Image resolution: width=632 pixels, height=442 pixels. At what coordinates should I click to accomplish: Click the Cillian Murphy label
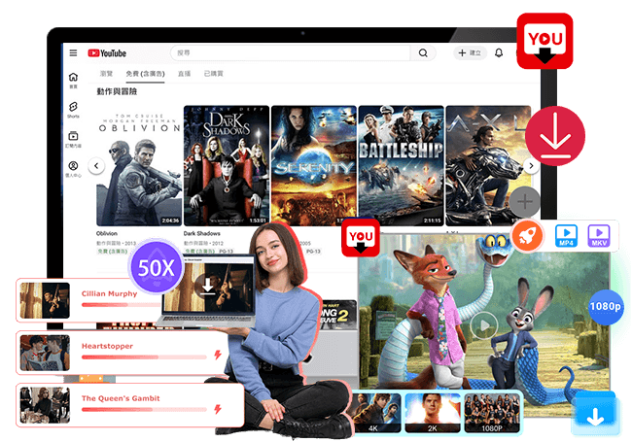coord(109,294)
